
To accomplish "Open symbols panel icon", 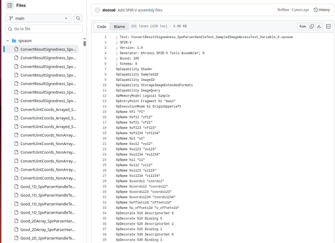I will [329, 26].
